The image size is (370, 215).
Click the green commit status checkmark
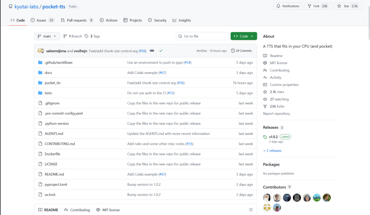[161, 51]
